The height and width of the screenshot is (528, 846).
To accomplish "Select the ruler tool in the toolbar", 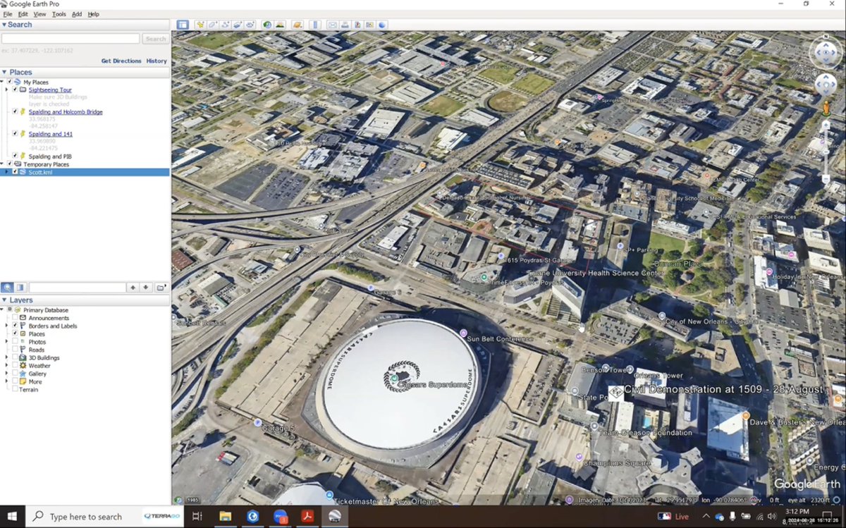I will [x=314, y=25].
